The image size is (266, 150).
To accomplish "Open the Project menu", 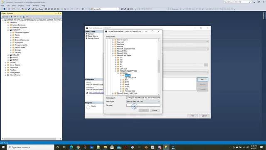I will coord(21,5).
